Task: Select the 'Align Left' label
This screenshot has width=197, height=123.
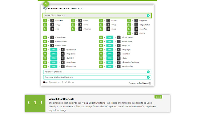Action: 126,46
